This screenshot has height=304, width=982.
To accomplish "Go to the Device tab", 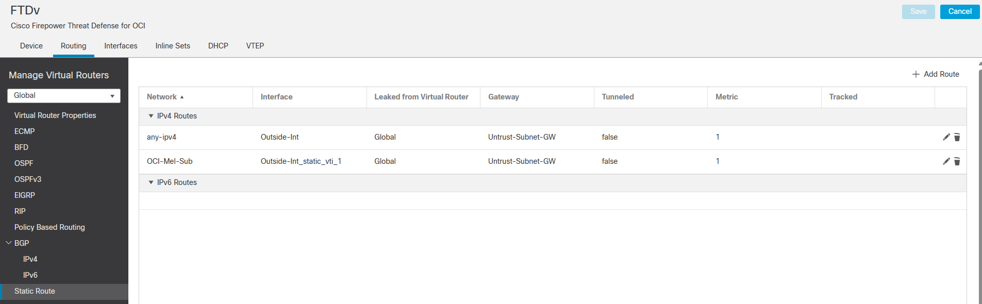I will [31, 46].
